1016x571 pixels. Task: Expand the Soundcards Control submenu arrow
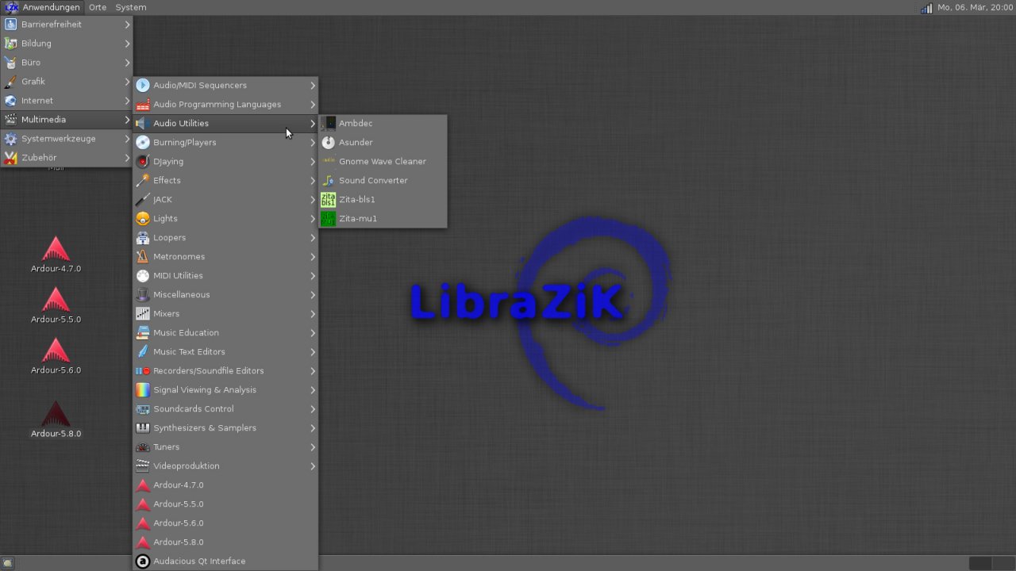(x=313, y=409)
